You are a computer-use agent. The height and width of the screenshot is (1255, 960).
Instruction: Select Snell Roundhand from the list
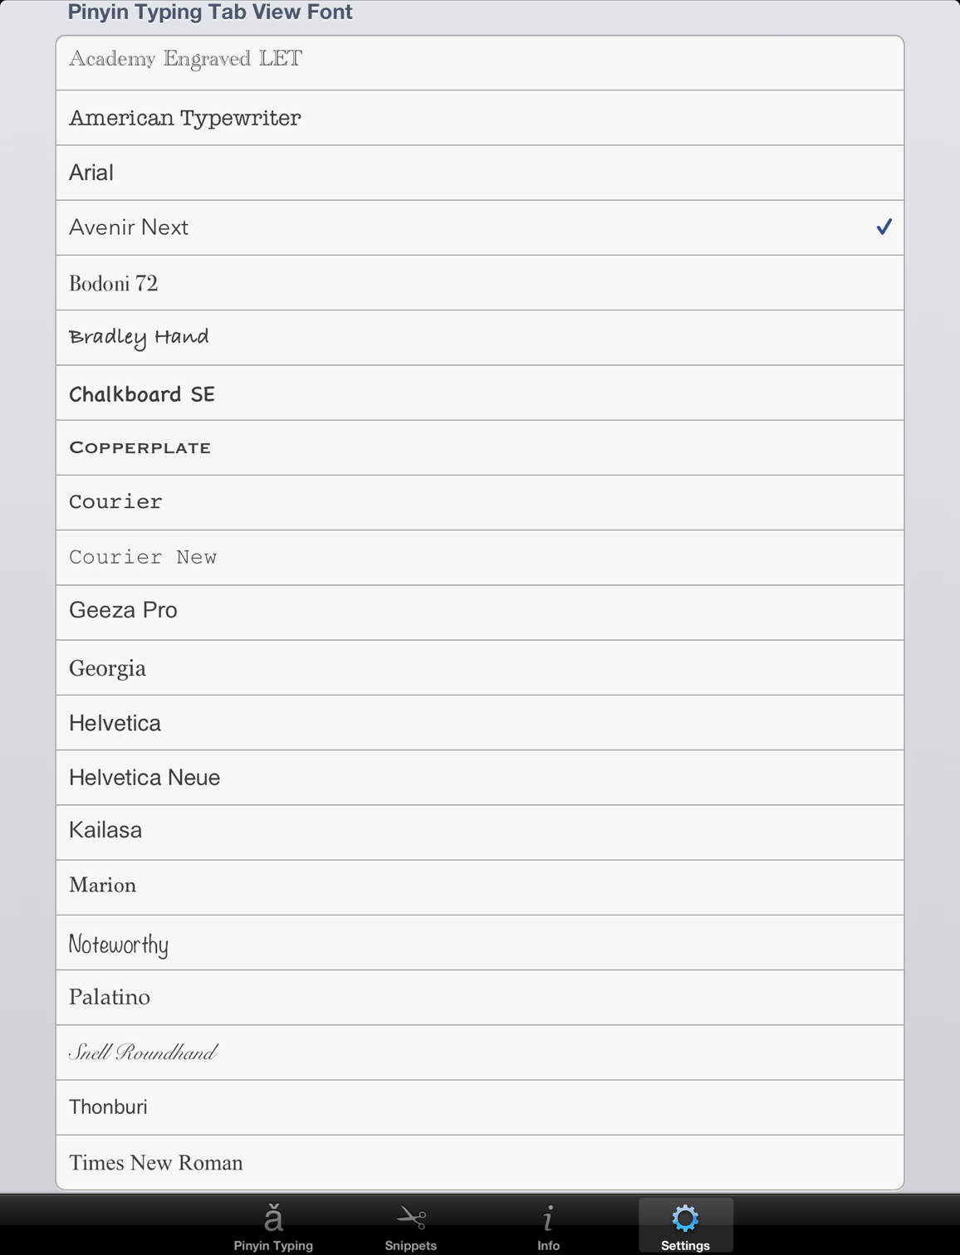(x=480, y=1052)
